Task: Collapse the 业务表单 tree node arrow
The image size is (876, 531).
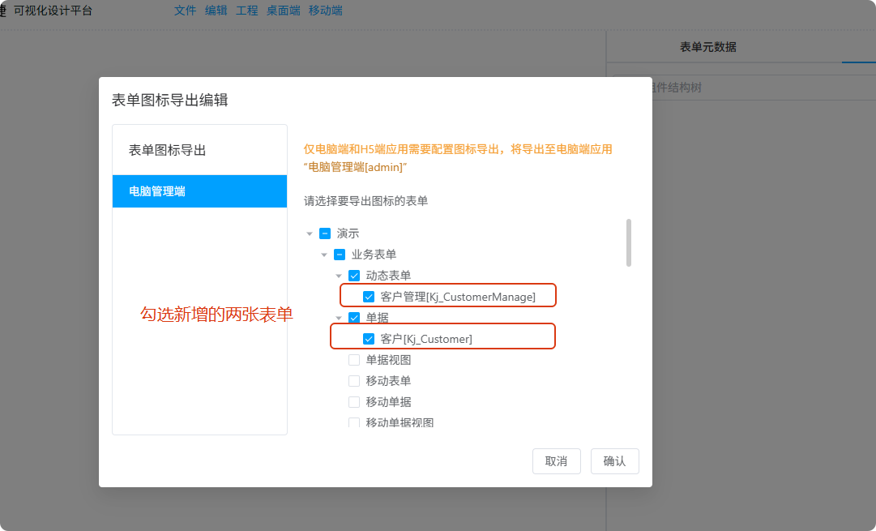Action: [x=324, y=255]
